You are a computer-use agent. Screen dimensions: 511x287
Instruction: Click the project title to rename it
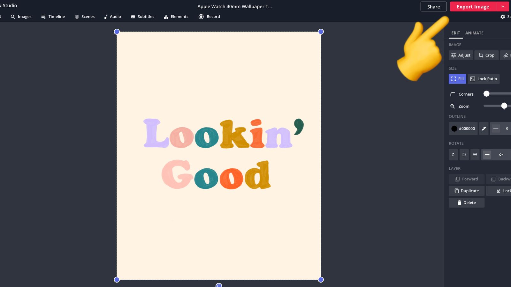(x=235, y=6)
